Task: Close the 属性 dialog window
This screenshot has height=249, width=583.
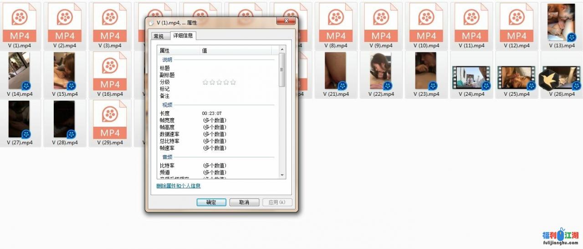Action: tap(286, 21)
